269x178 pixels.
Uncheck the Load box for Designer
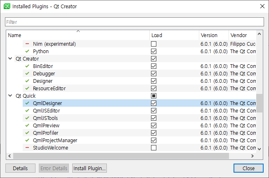(154, 81)
